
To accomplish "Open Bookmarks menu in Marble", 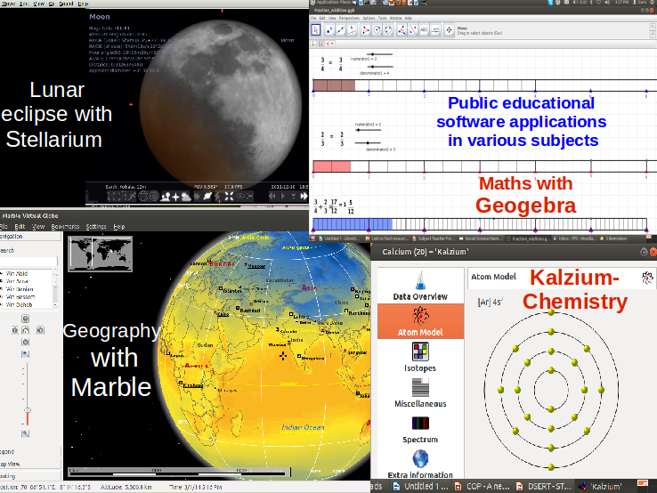I will 65,227.
